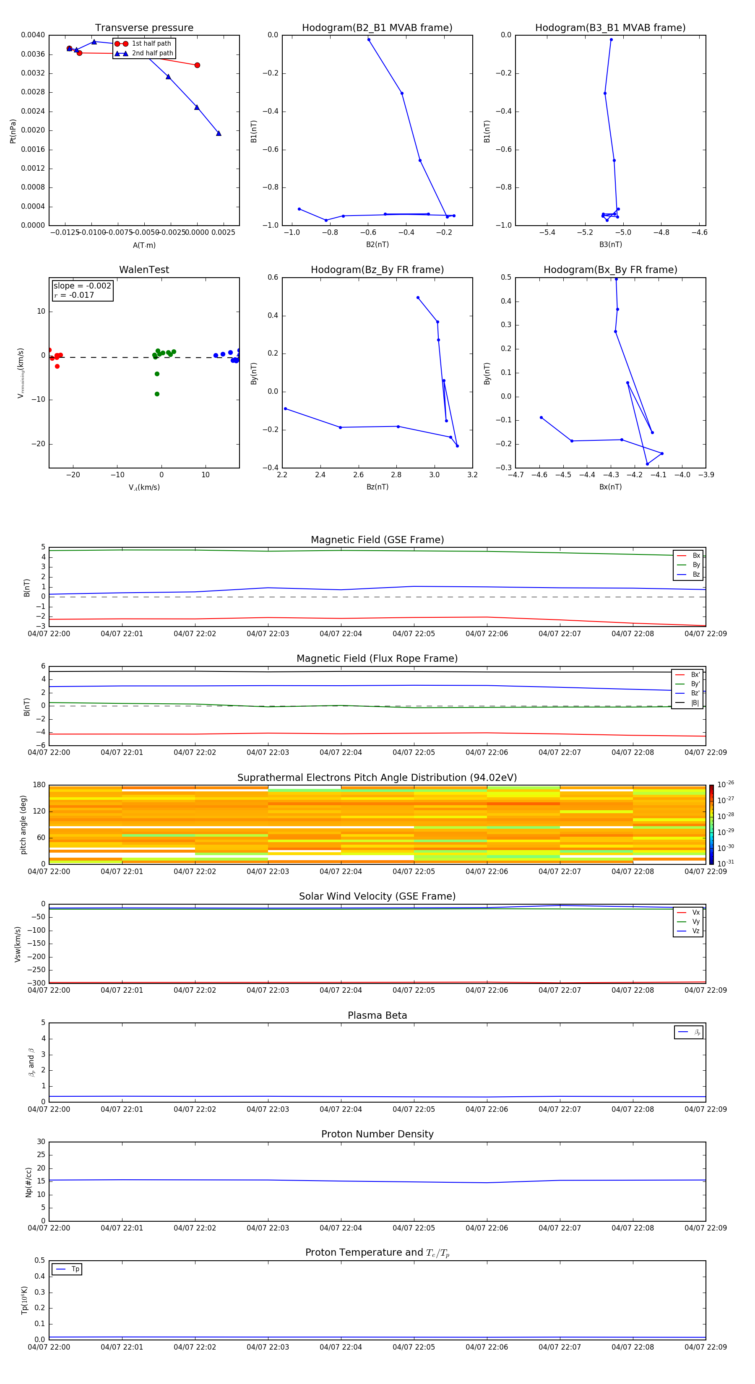Click the 'r = -0.017' annotation
Viewport: 755px width, 1384px height.
[x=74, y=295]
